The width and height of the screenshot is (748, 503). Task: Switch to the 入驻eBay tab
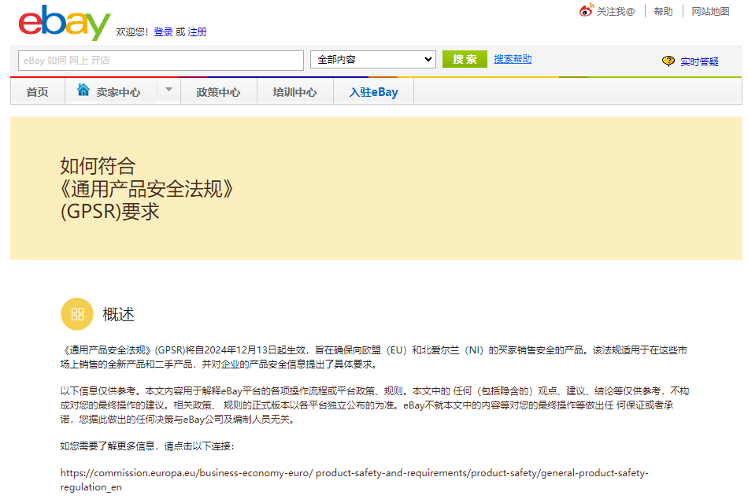pyautogui.click(x=372, y=91)
